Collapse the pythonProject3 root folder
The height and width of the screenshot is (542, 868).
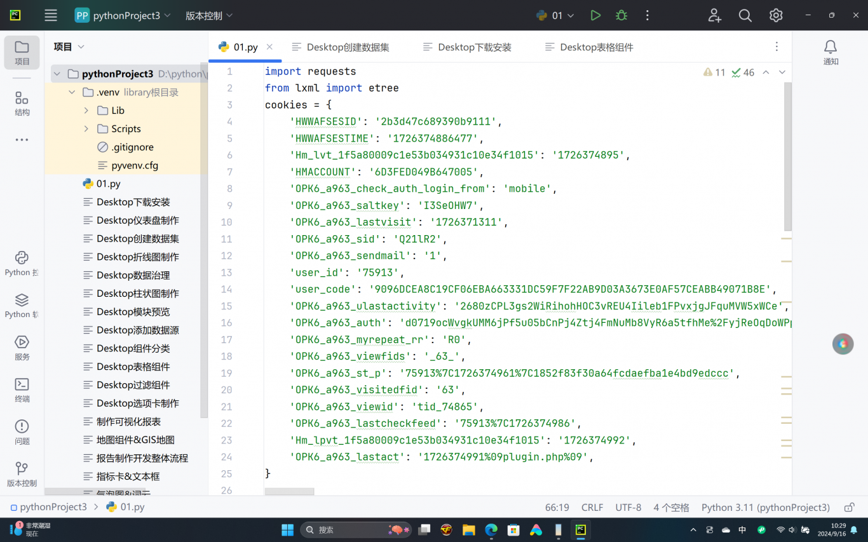click(x=57, y=74)
